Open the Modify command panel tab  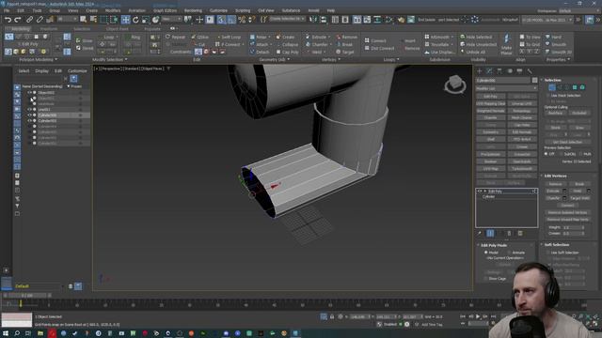point(489,71)
